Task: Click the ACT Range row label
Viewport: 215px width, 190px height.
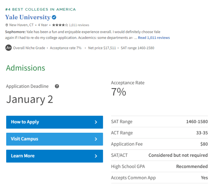Action: [x=122, y=133]
